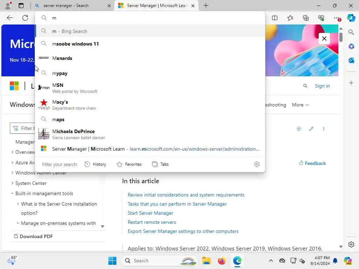The image size is (359, 269).
Task: Open the weather widget showing 65°
Action: point(12,260)
